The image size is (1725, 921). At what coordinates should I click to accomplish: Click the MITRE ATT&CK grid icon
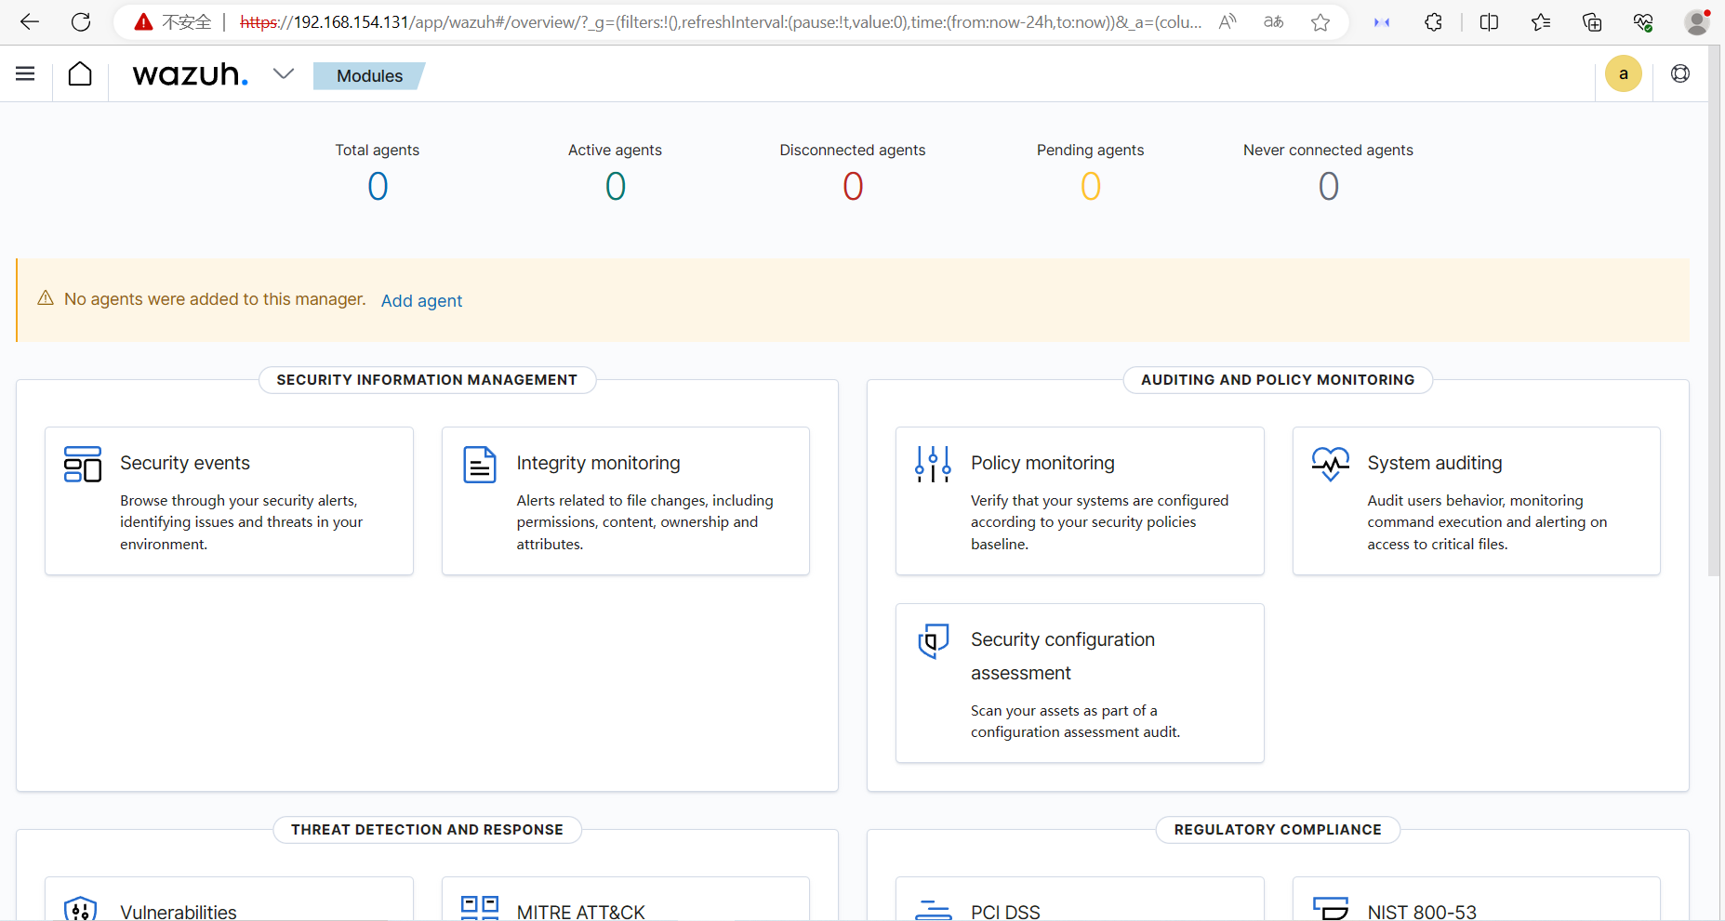[480, 908]
